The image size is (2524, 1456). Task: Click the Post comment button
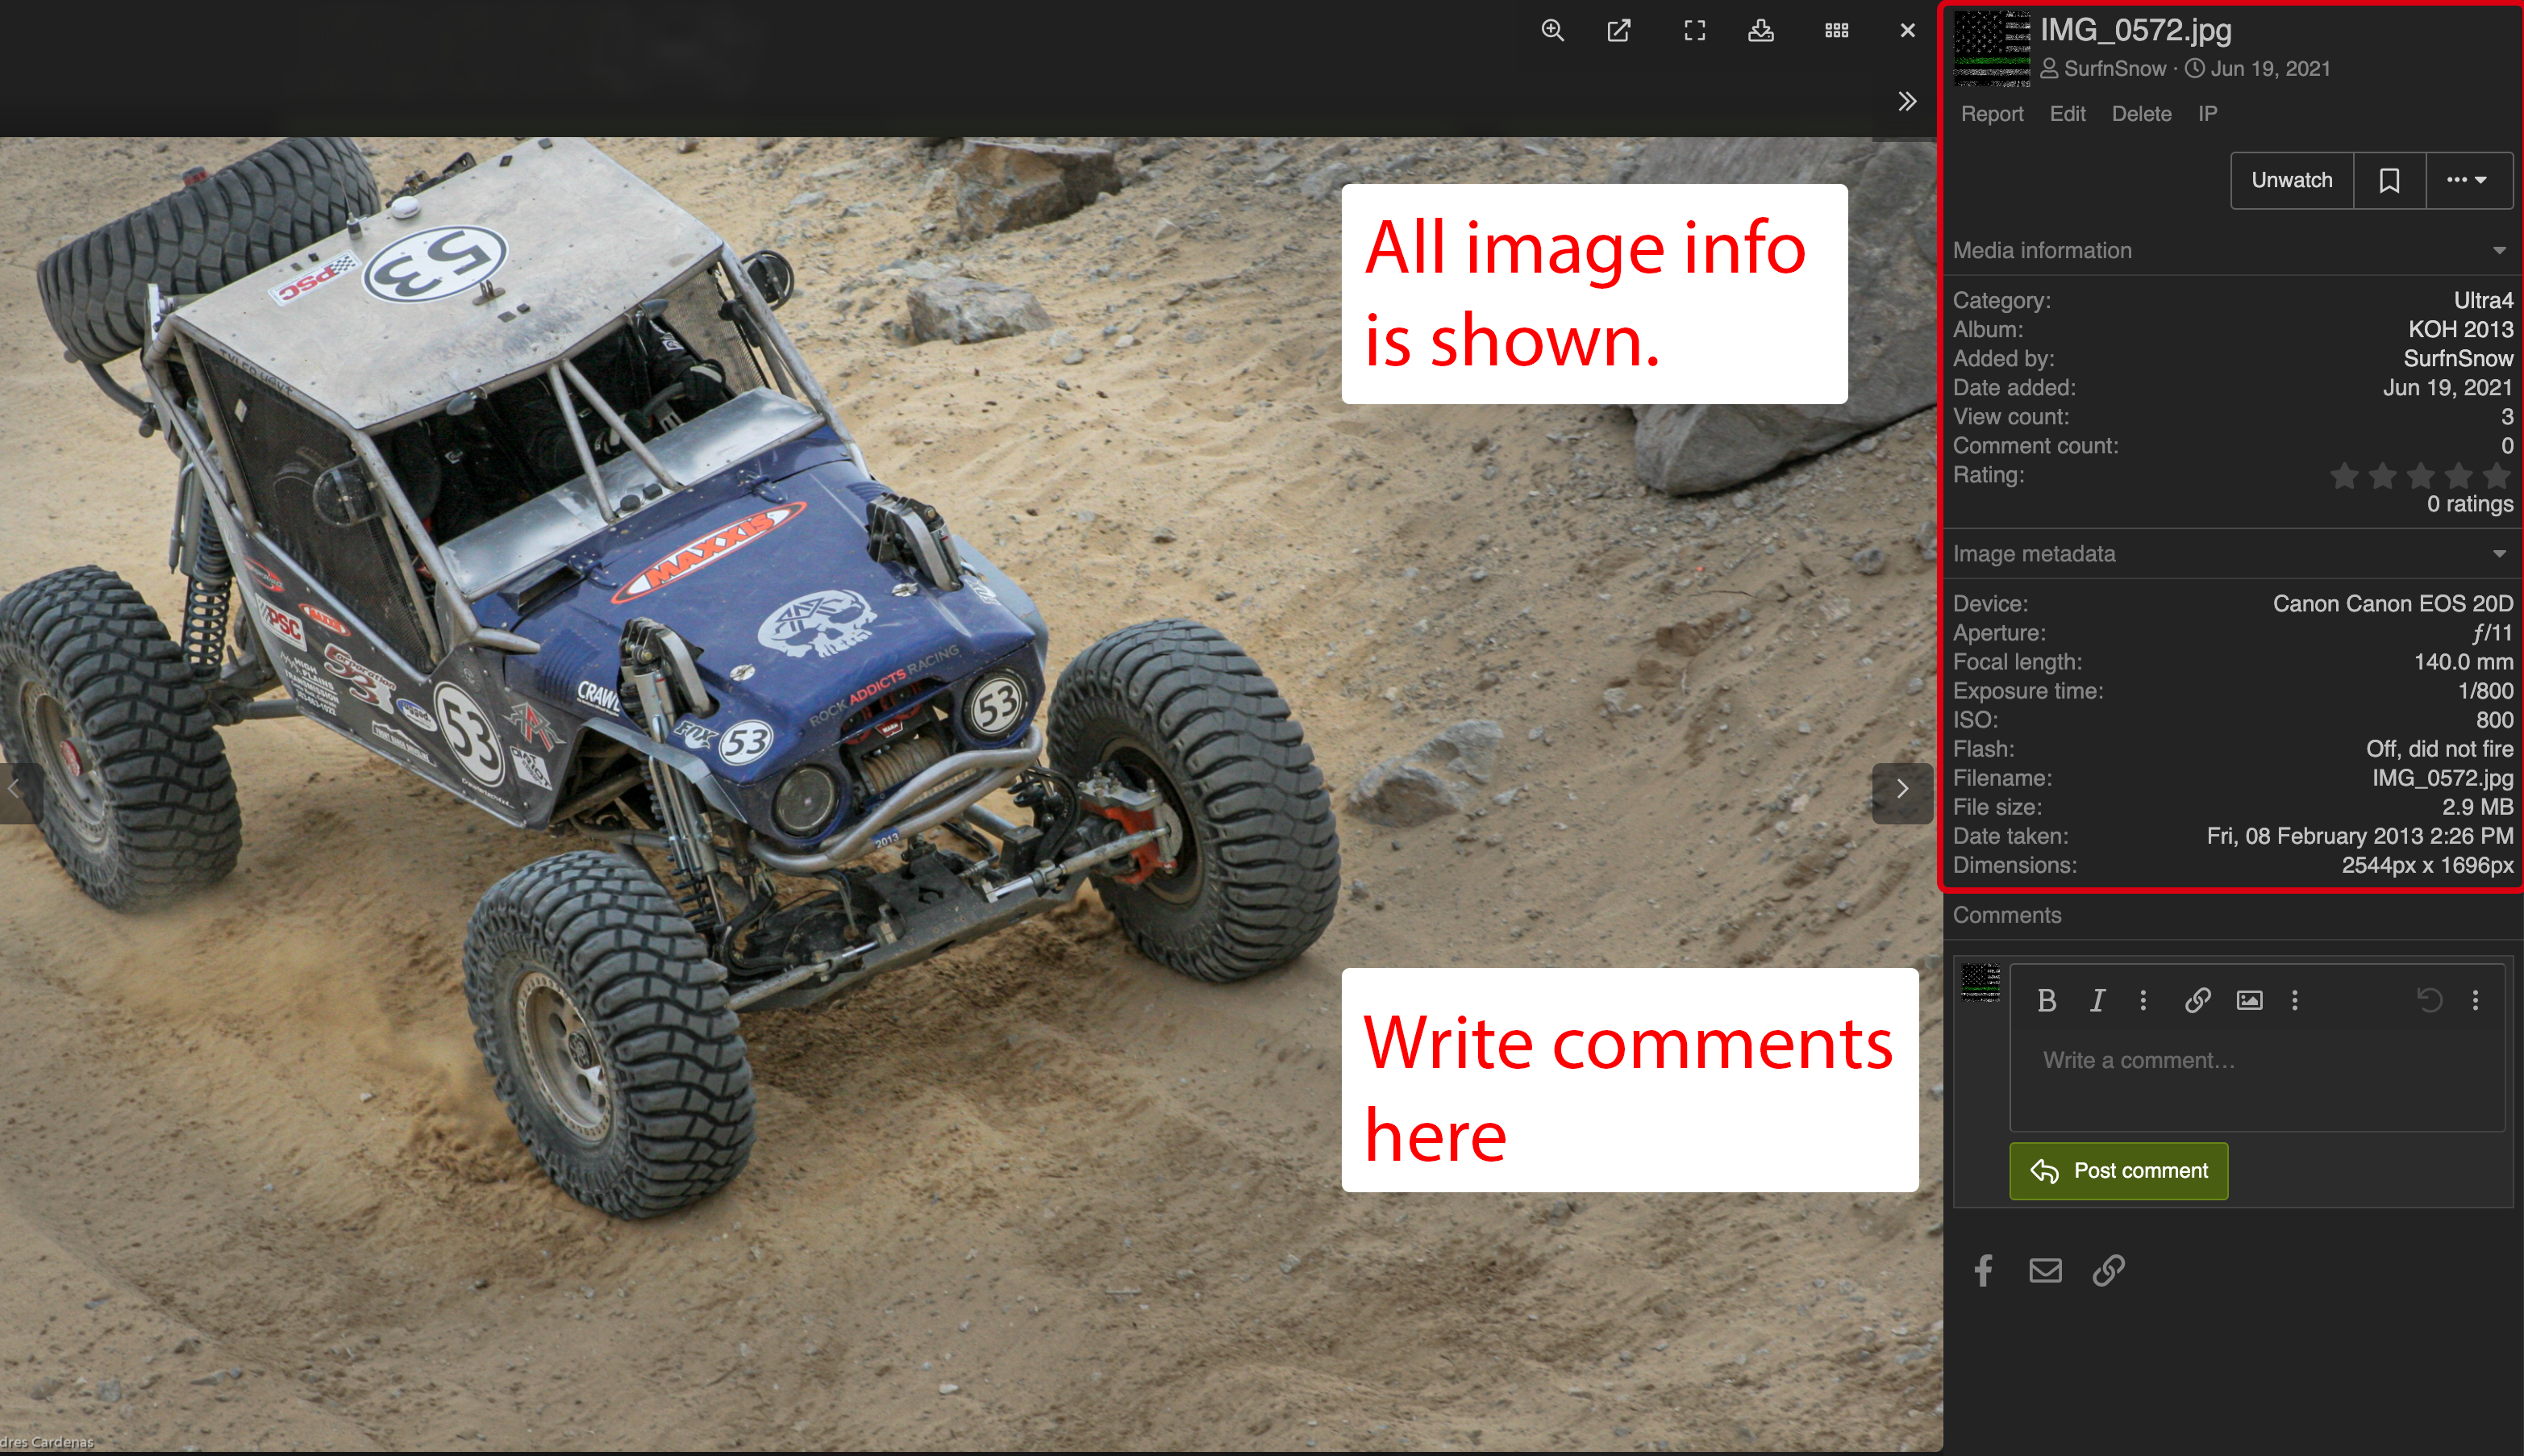[2118, 1171]
